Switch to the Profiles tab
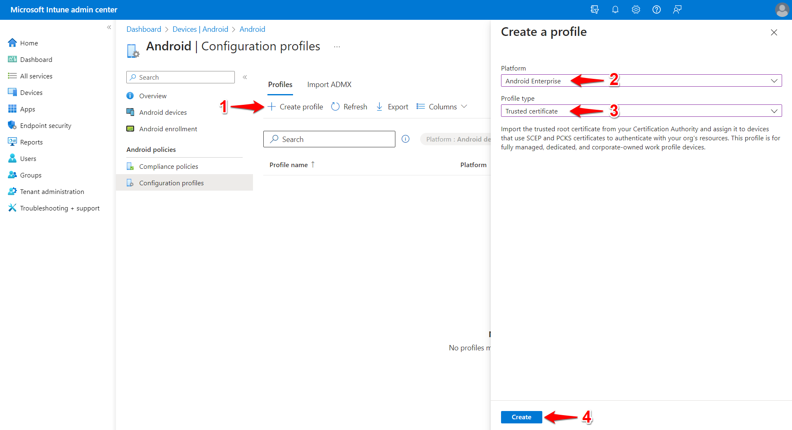Viewport: 792px width, 430px height. click(x=280, y=85)
